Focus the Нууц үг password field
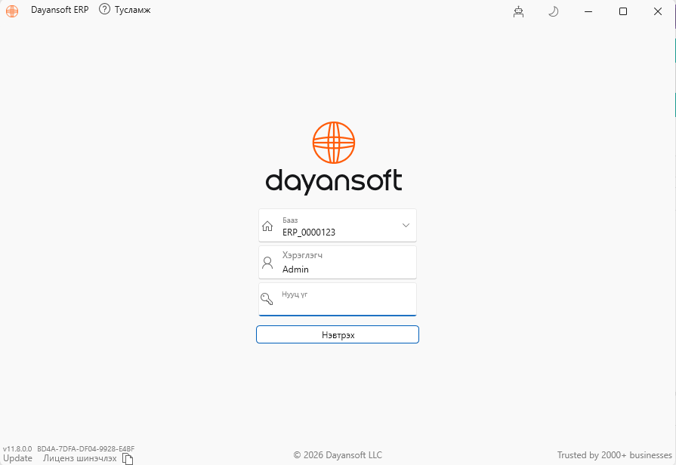The height and width of the screenshot is (465, 676). pyautogui.click(x=338, y=299)
